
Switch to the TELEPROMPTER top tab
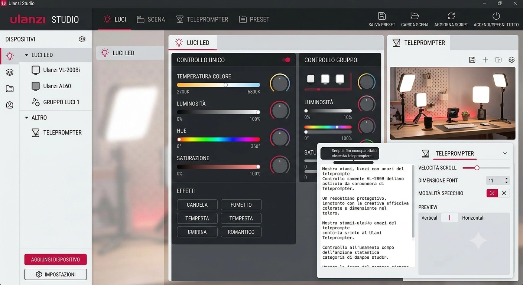click(202, 19)
